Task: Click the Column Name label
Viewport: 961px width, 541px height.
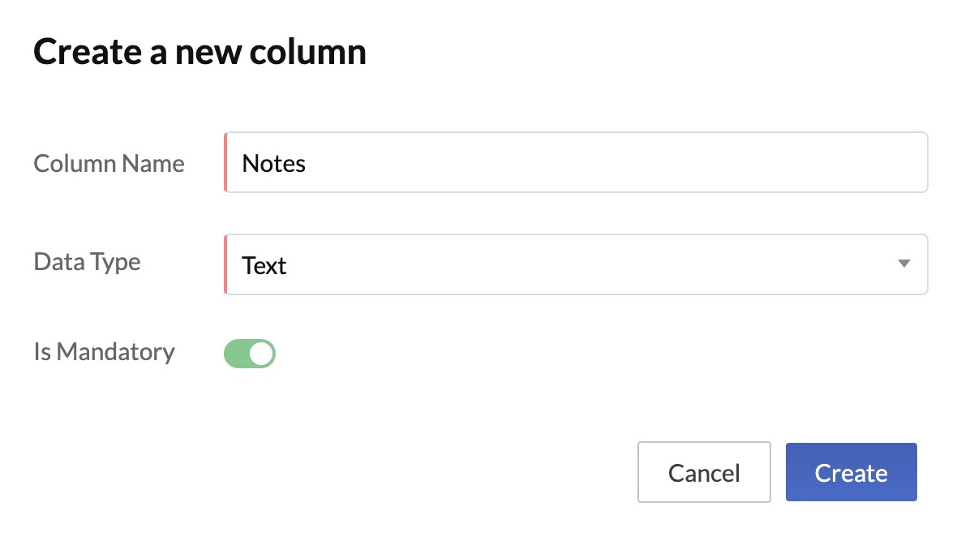Action: (x=109, y=163)
